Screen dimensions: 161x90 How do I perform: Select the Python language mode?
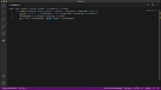[x=148, y=88]
